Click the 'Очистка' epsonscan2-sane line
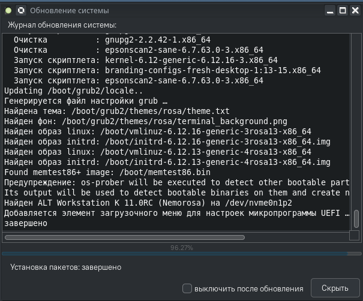Image resolution: width=363 pixels, height=301 pixels. pos(139,50)
